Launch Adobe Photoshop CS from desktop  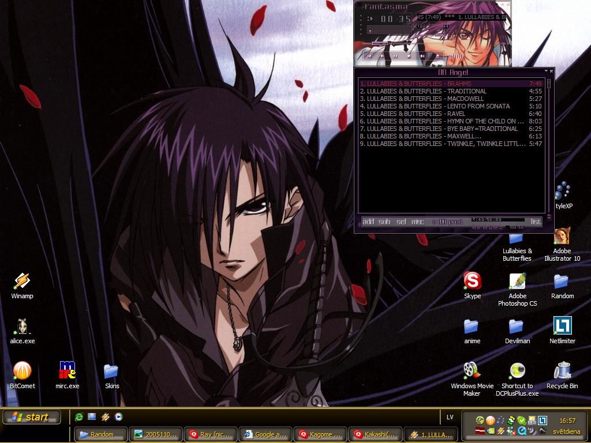(517, 290)
